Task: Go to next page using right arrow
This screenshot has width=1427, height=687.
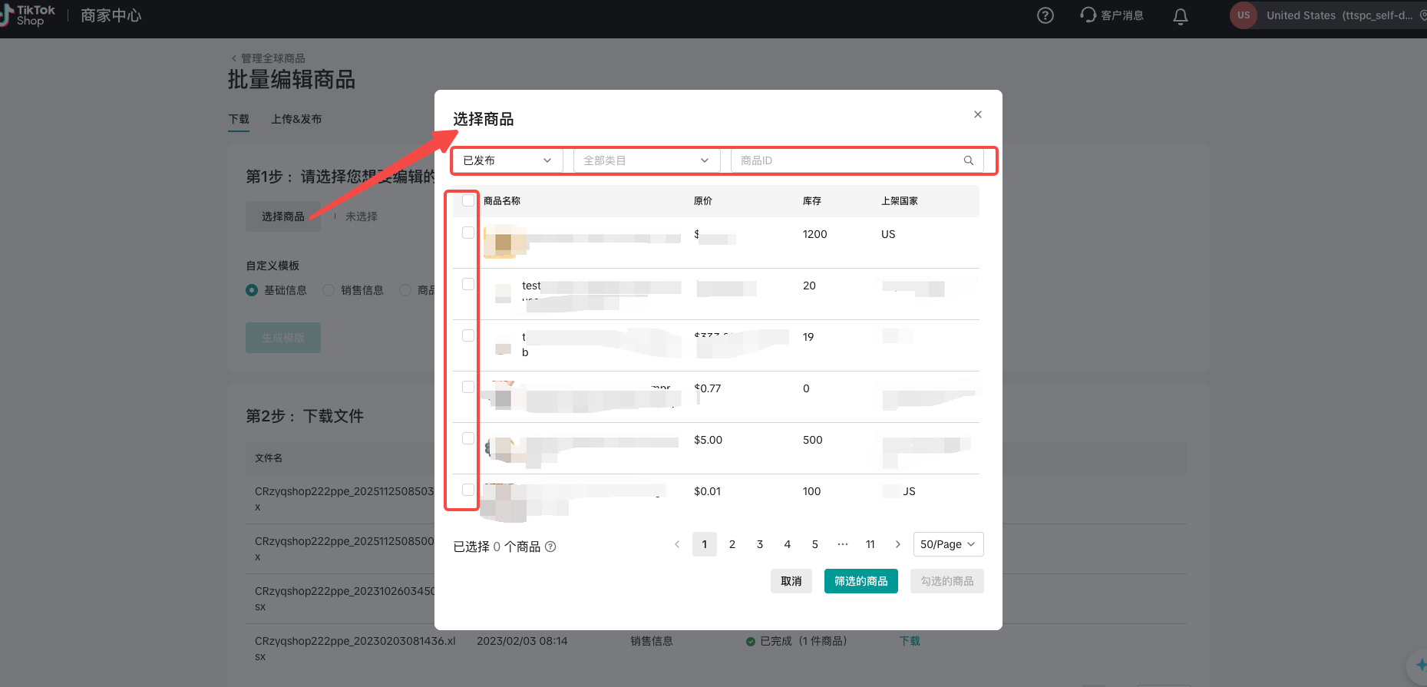Action: 897,544
